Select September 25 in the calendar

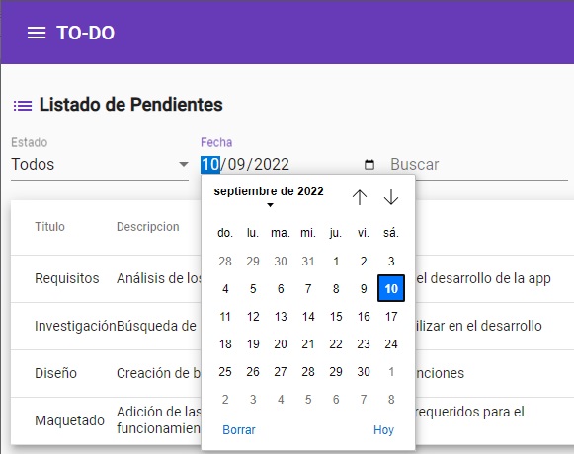pos(225,372)
